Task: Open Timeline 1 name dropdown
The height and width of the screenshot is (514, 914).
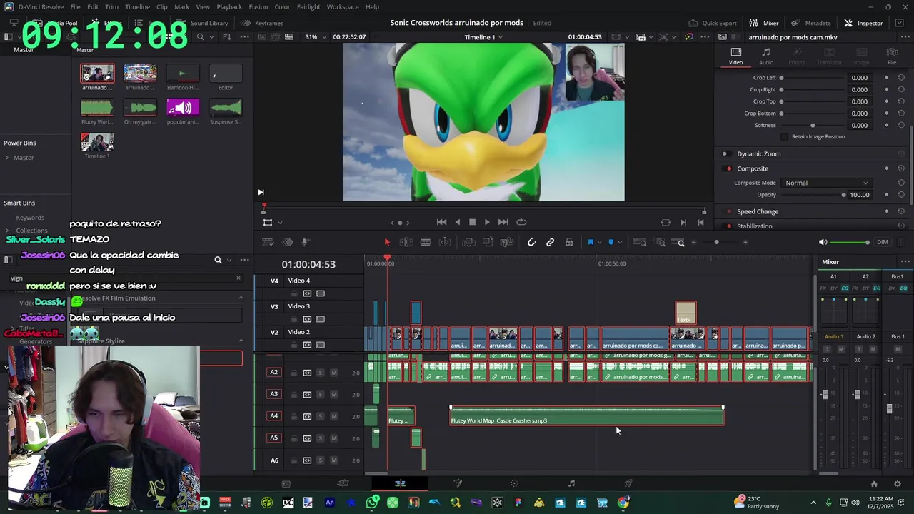Action: [x=483, y=37]
